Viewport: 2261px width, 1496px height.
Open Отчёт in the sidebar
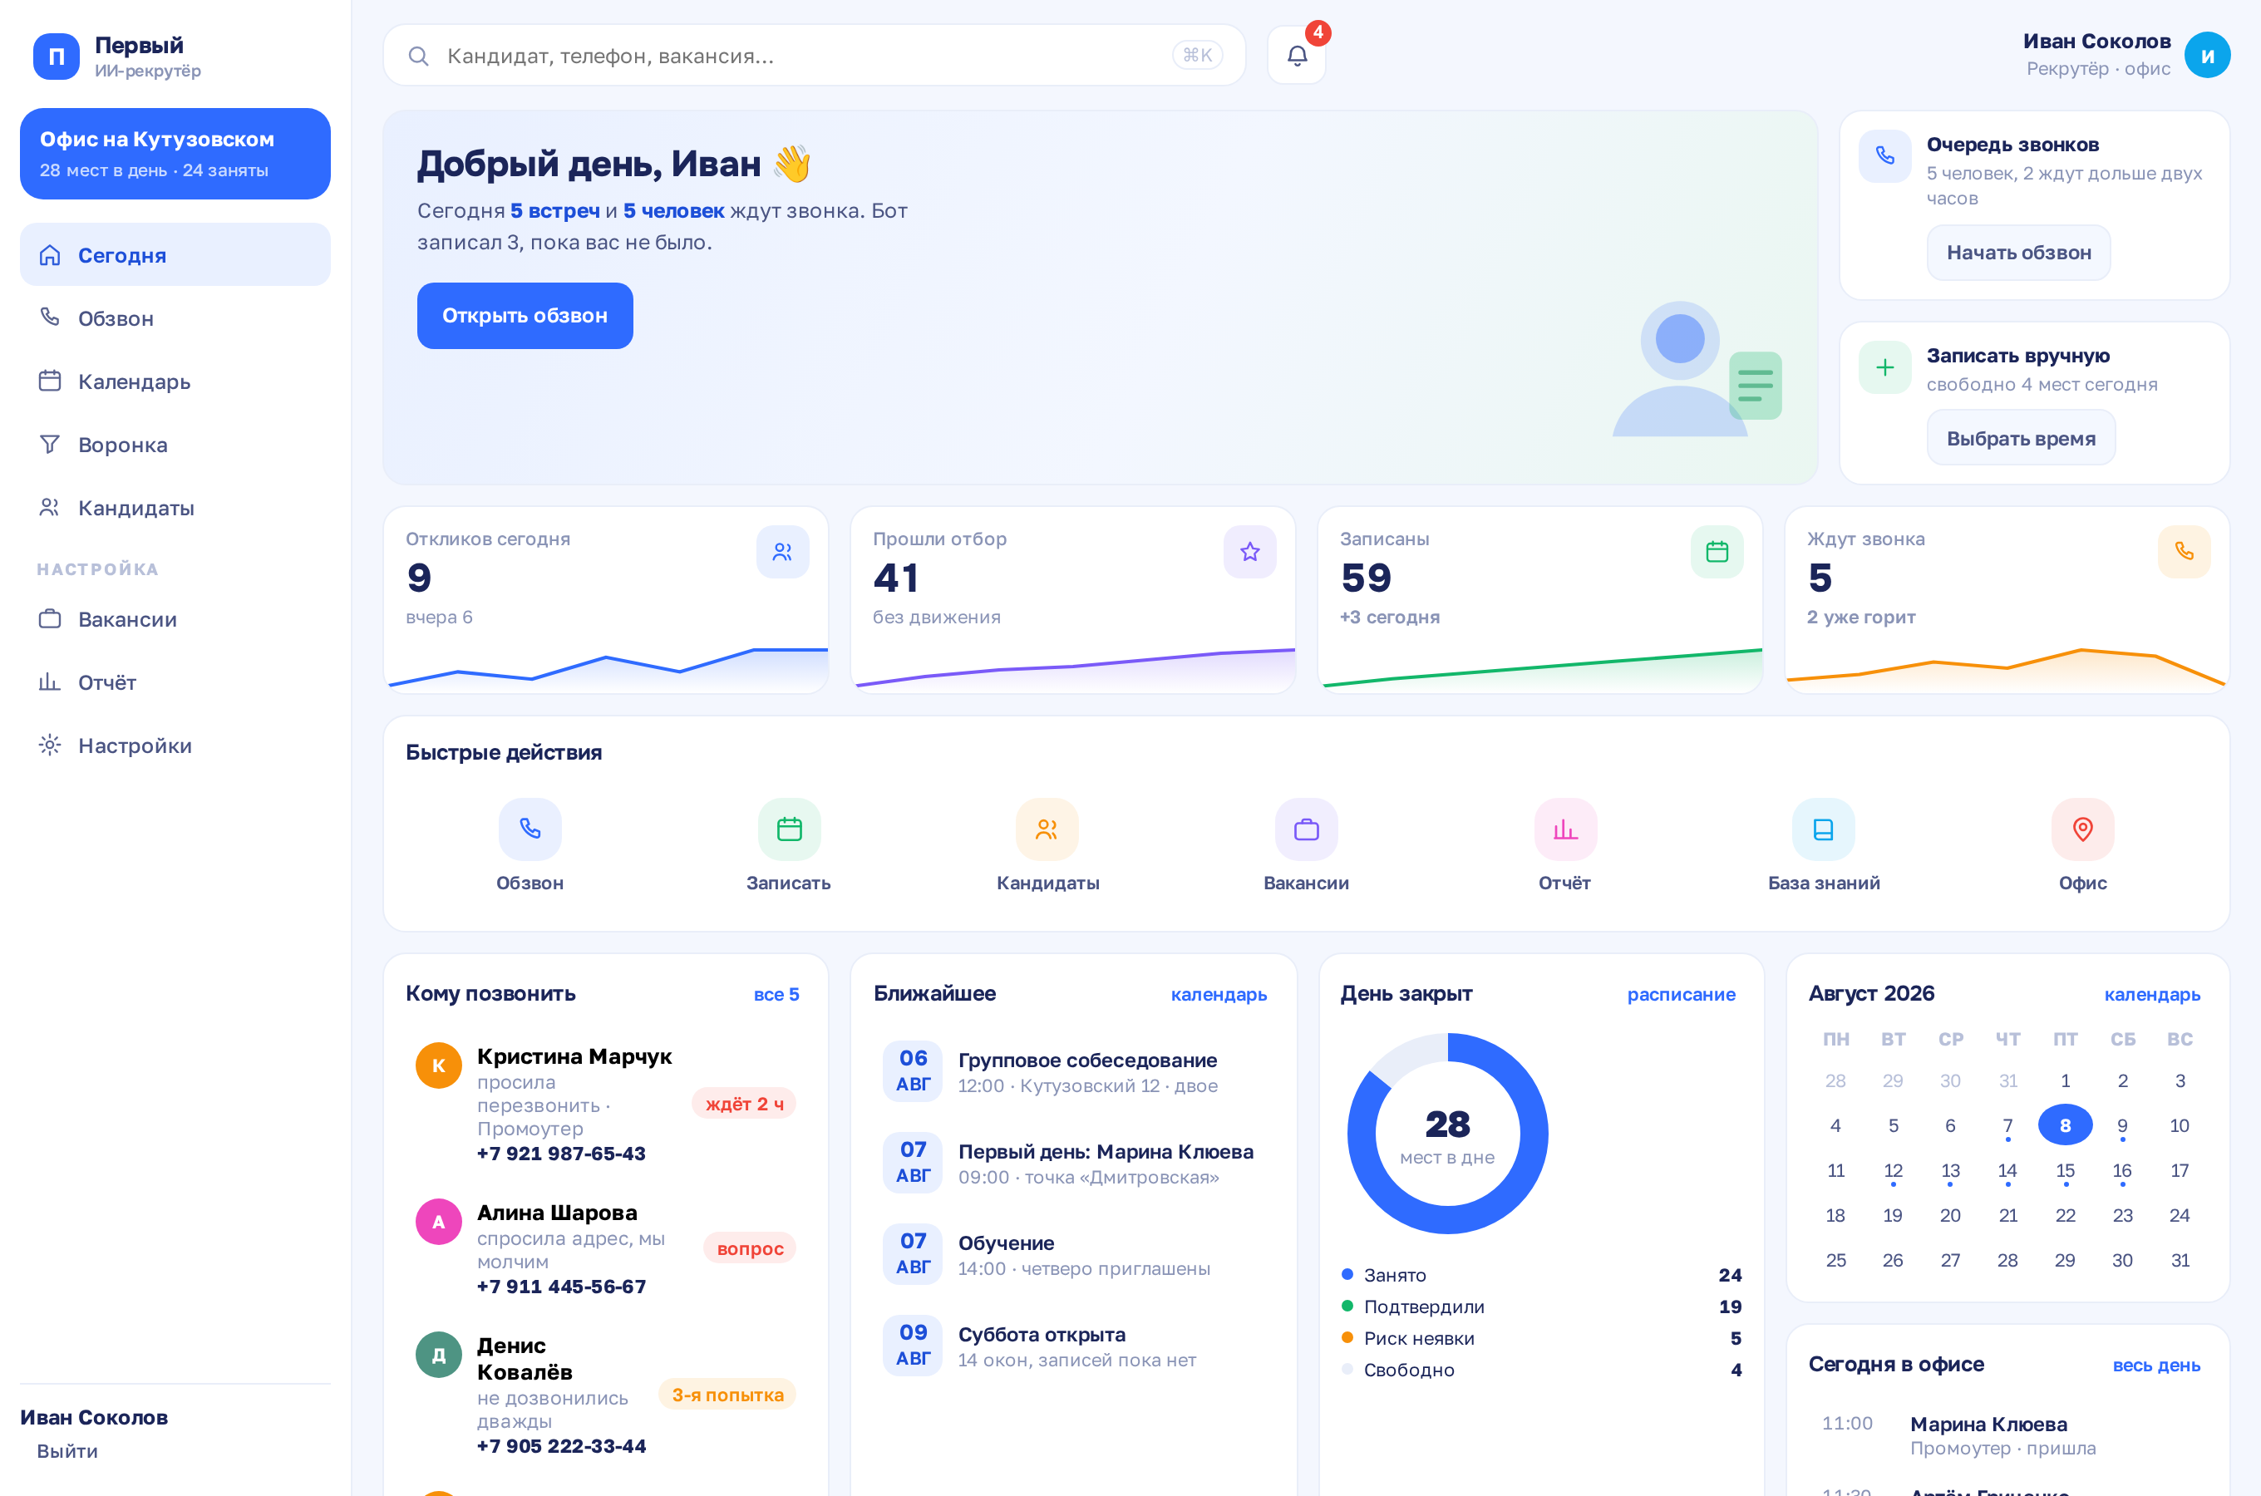[175, 682]
